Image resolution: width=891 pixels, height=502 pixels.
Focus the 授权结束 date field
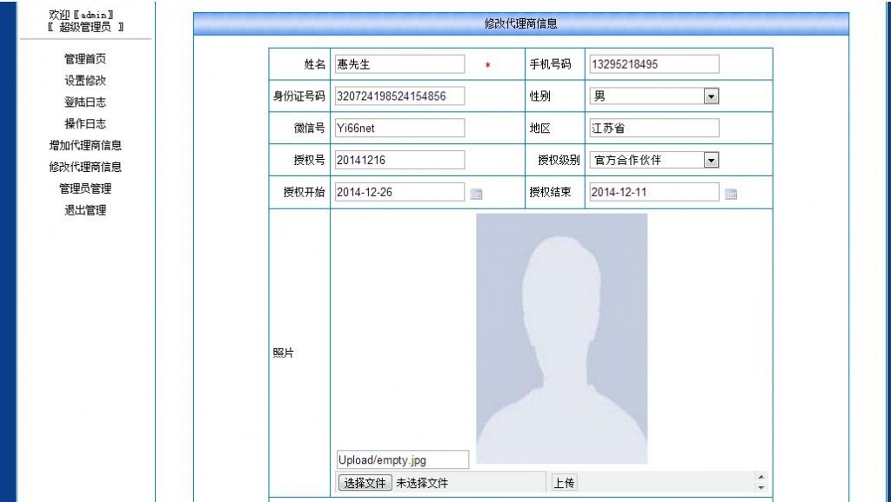(x=654, y=192)
